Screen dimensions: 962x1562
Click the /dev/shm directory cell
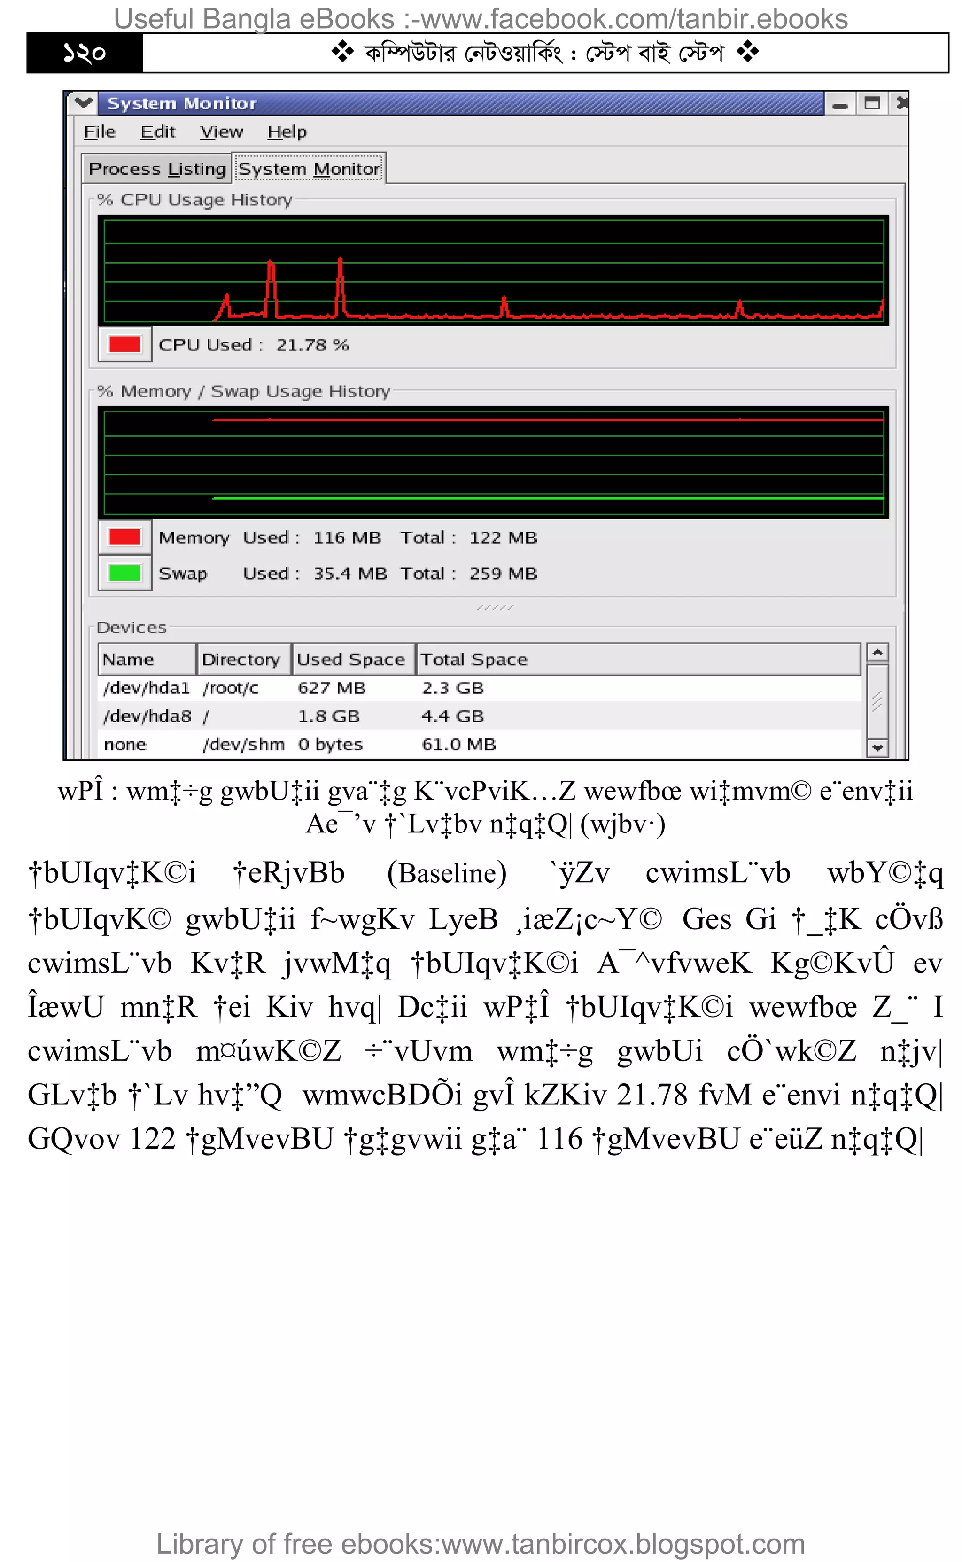point(243,744)
